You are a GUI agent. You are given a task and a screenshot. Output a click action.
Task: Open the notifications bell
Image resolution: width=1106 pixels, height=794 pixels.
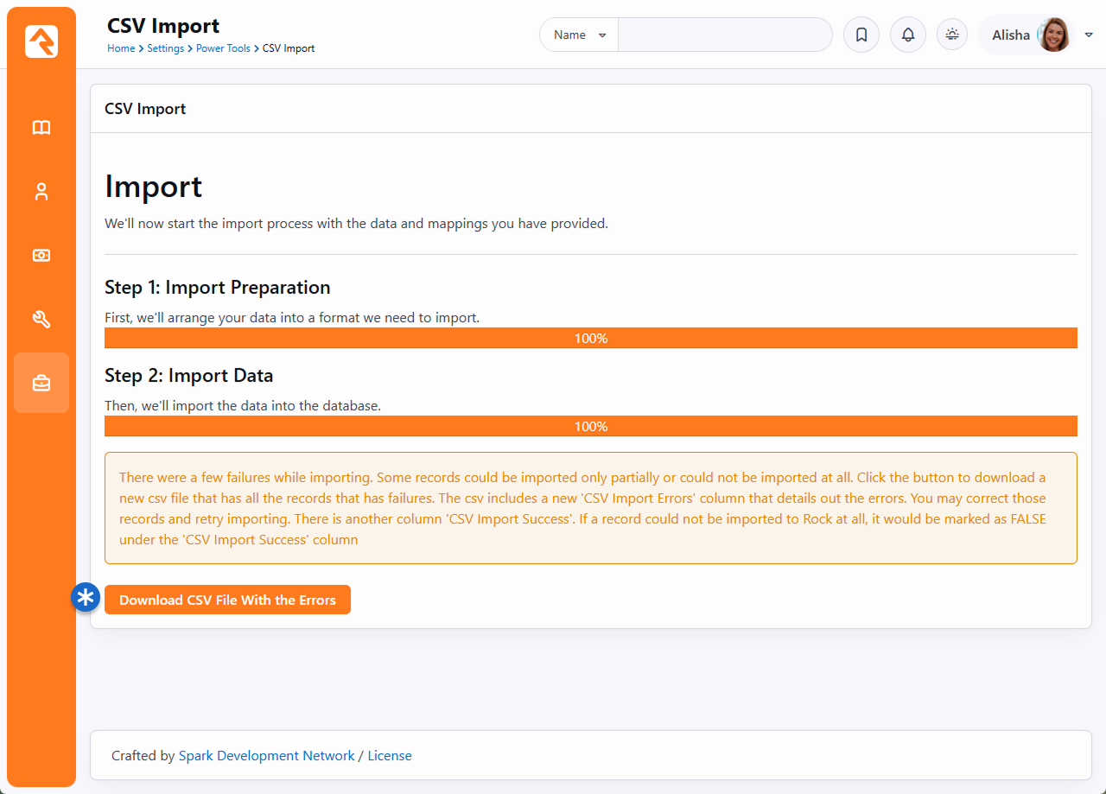pos(907,35)
